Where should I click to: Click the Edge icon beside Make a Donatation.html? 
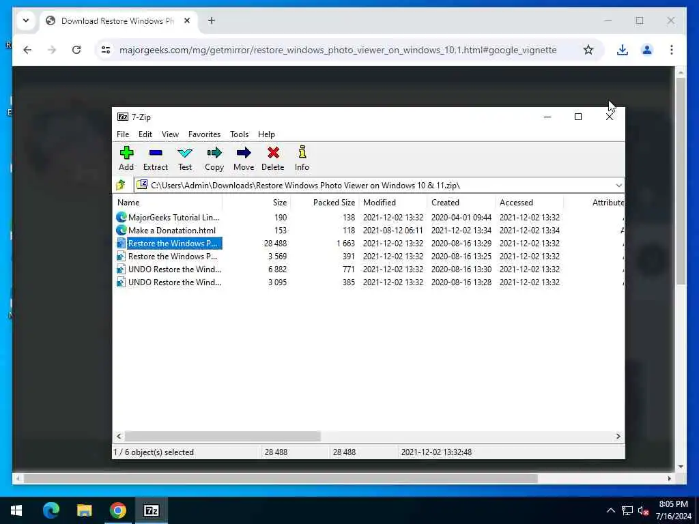[122, 230]
